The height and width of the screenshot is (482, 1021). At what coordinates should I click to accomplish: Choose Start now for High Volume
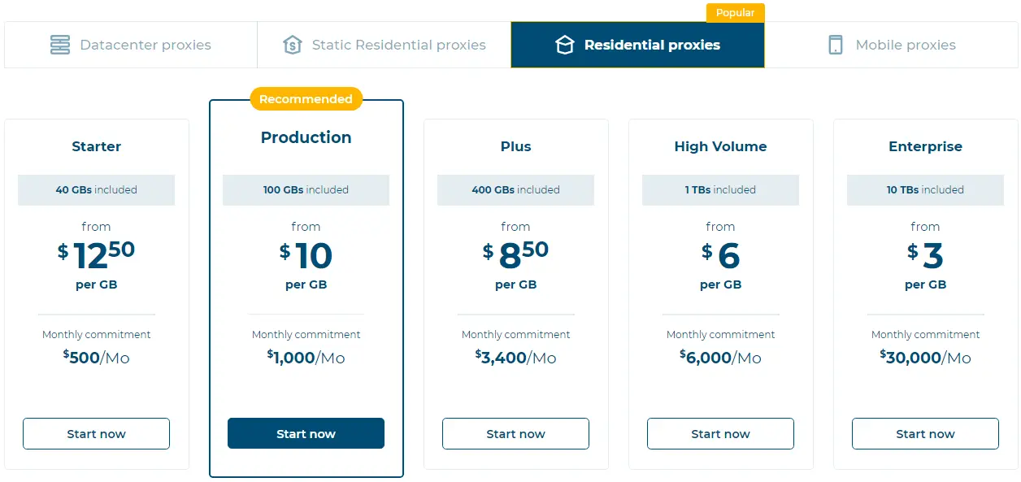pos(720,434)
